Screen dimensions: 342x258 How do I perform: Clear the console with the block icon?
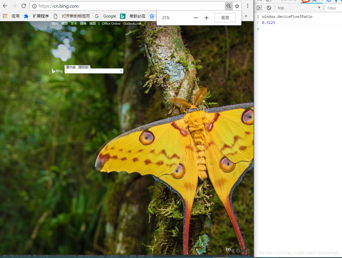[269, 8]
